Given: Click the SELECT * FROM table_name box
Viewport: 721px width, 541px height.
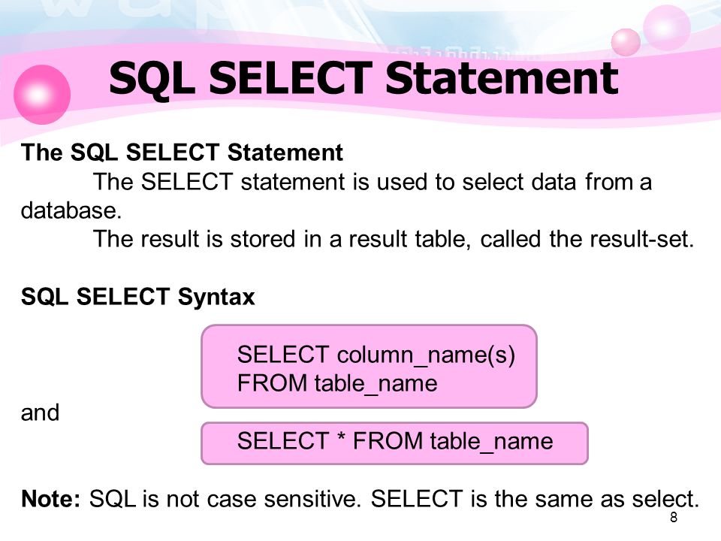Looking at the screenshot, I should (394, 443).
